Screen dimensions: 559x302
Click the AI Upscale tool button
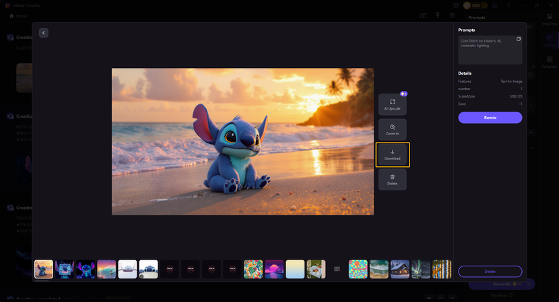[392, 105]
